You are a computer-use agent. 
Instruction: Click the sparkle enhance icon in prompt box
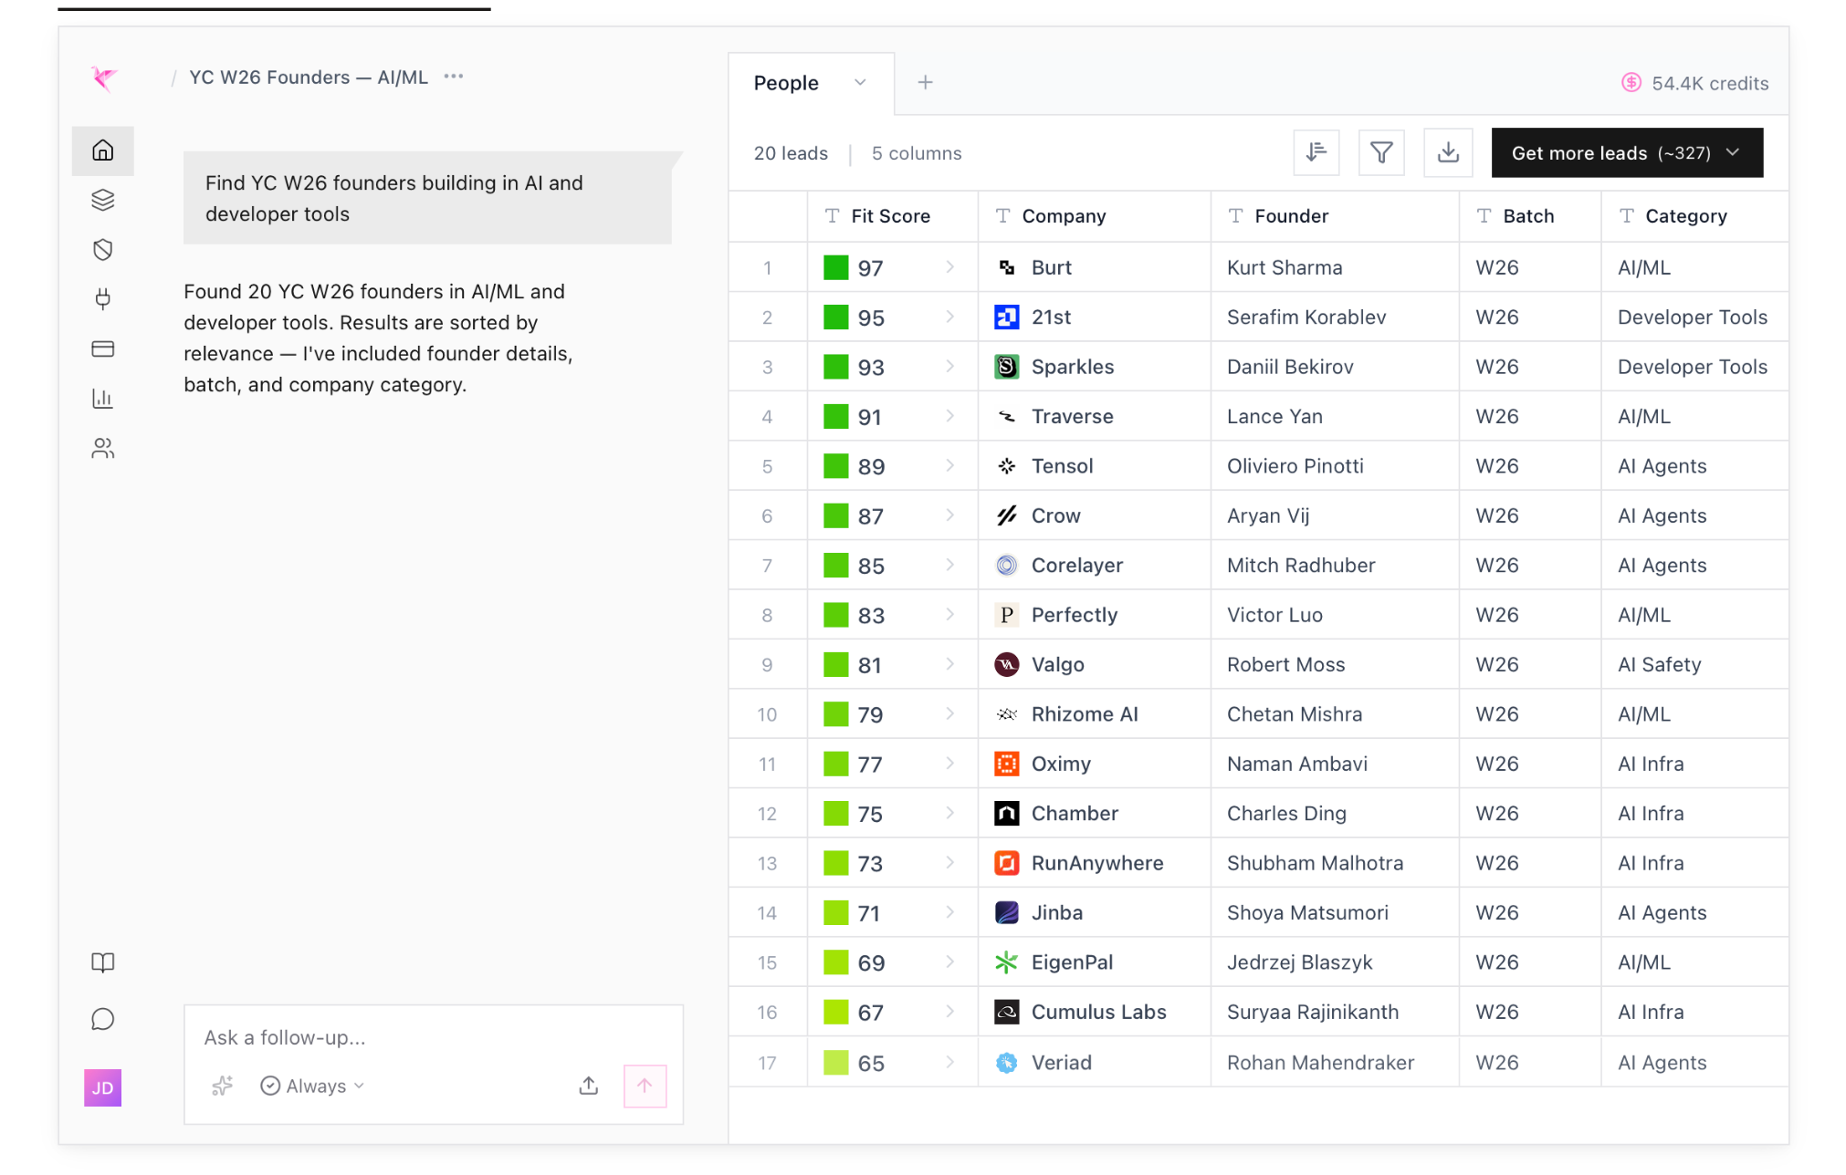coord(222,1086)
